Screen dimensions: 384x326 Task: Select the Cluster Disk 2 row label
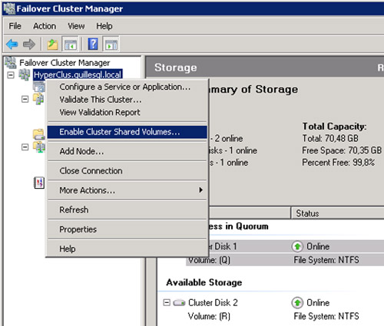(x=213, y=303)
